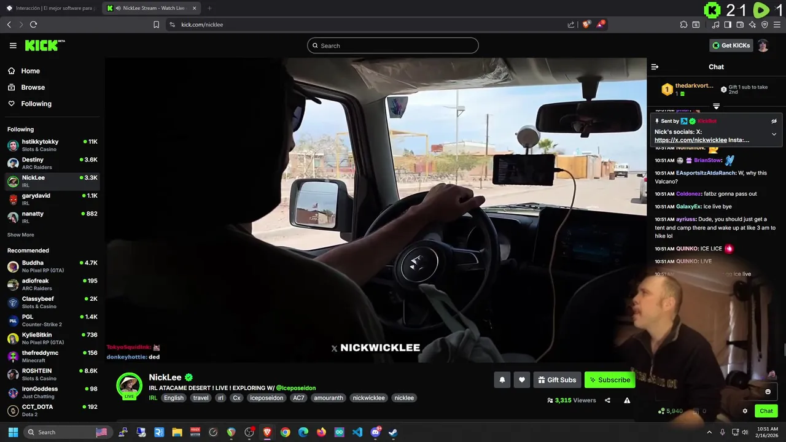
Task: Click the travel tag
Action: pos(201,398)
